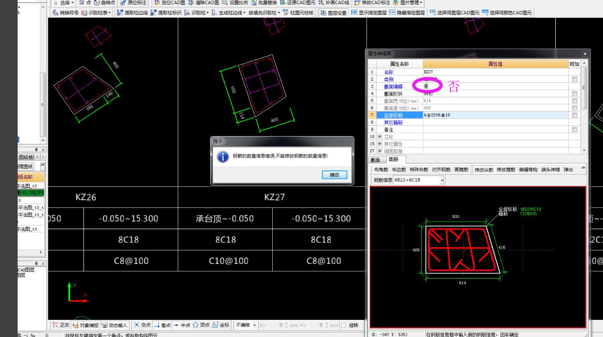Click 提取柱边线 extract column edges

[132, 13]
